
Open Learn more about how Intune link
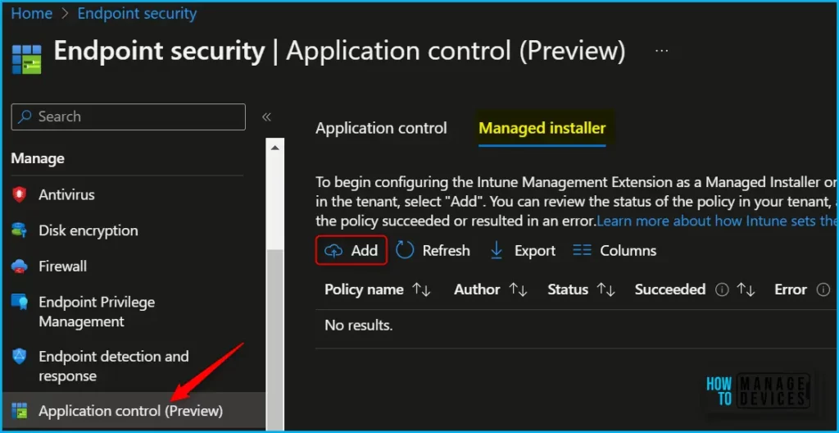coord(717,221)
